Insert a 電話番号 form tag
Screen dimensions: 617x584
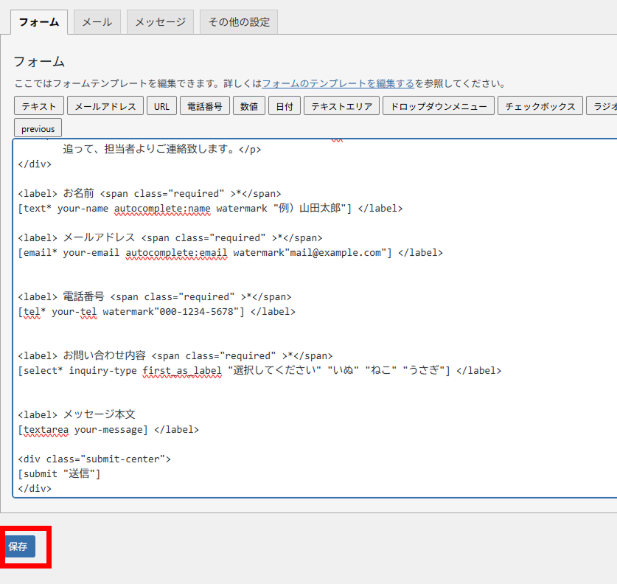(205, 106)
